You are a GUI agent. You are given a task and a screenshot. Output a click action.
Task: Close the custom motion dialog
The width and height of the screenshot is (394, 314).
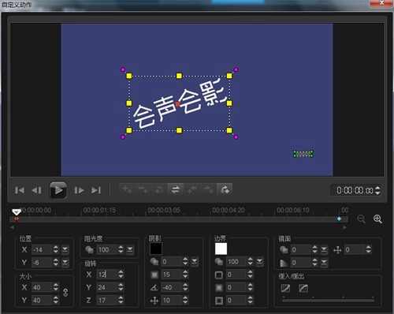381,3
